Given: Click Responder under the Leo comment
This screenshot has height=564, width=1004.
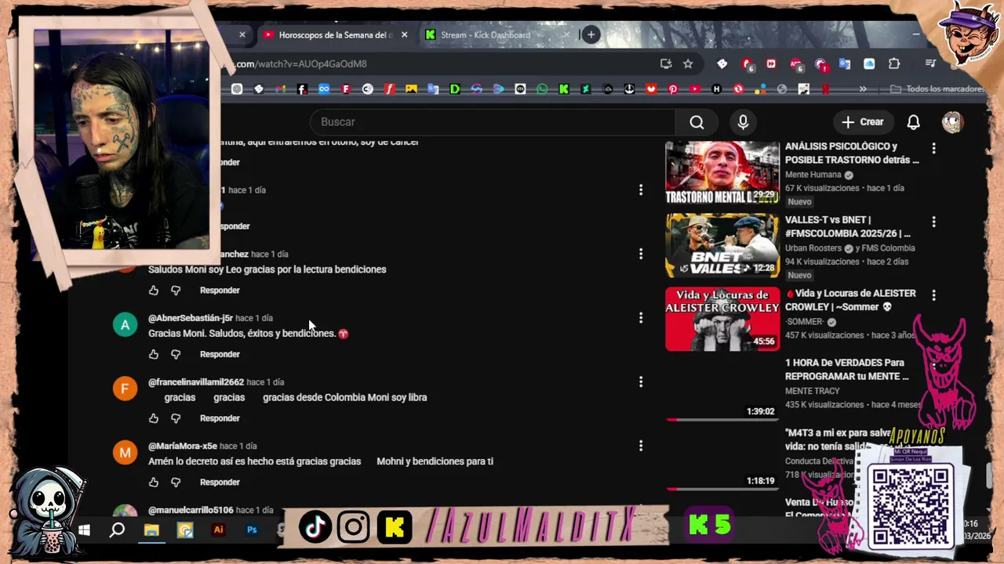Looking at the screenshot, I should [x=220, y=290].
